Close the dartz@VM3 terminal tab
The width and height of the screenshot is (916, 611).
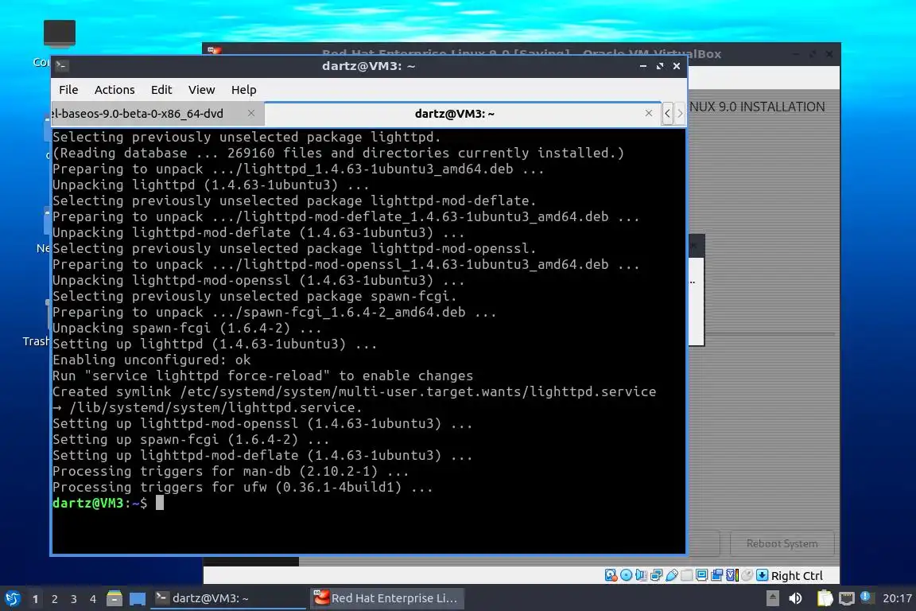649,114
